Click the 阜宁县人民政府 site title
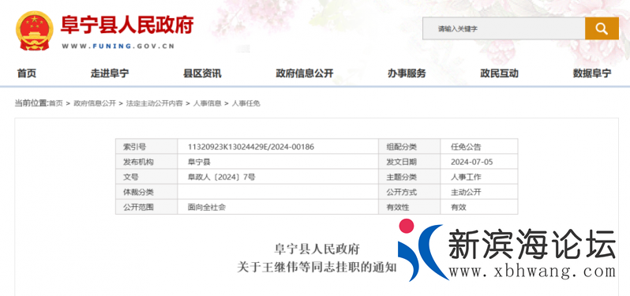 click(x=127, y=25)
